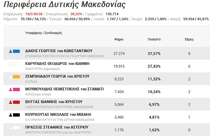Open candidate ΚΑΡΥΠΙΔΗΣ ΘΕΟΔΩΡΟΣ του ΙΩΑΝΝΗ
Viewport: 210px width, 139px height.
click(57, 64)
